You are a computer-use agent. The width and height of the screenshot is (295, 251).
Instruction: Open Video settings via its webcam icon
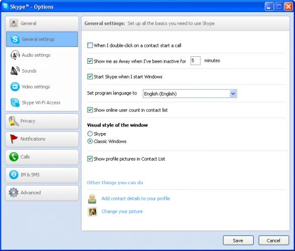tap(15, 87)
